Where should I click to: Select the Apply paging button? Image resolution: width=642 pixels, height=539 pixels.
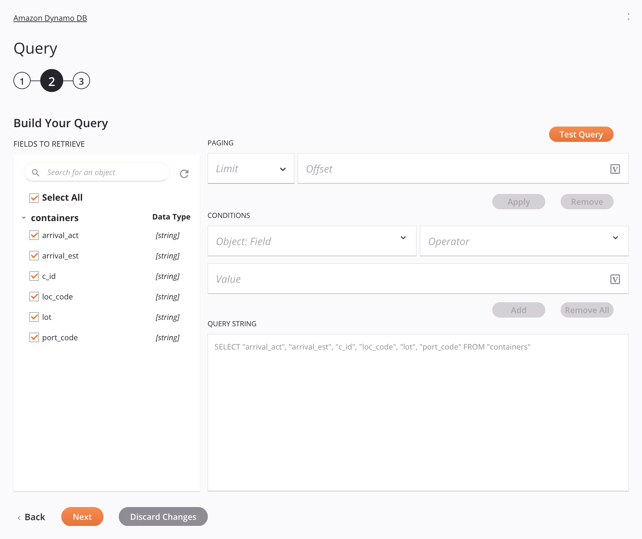(x=518, y=202)
